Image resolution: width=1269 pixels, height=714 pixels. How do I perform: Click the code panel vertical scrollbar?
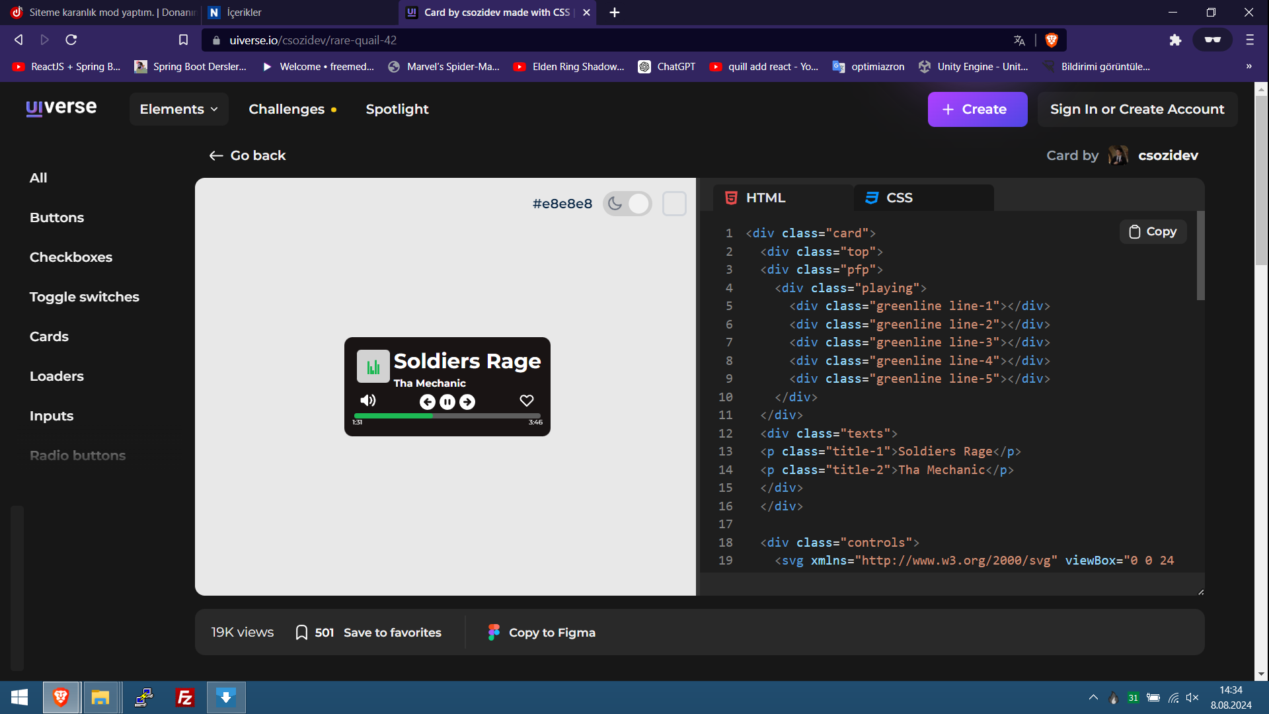click(1200, 255)
